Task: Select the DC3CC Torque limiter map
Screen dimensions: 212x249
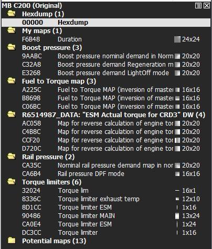Action: tap(106, 233)
